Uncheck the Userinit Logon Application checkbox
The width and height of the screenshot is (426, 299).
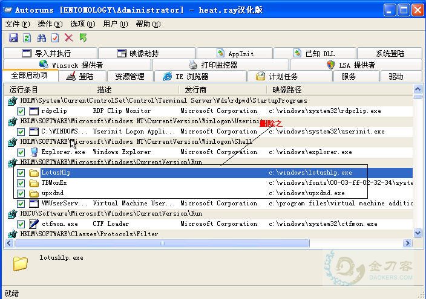coord(21,132)
